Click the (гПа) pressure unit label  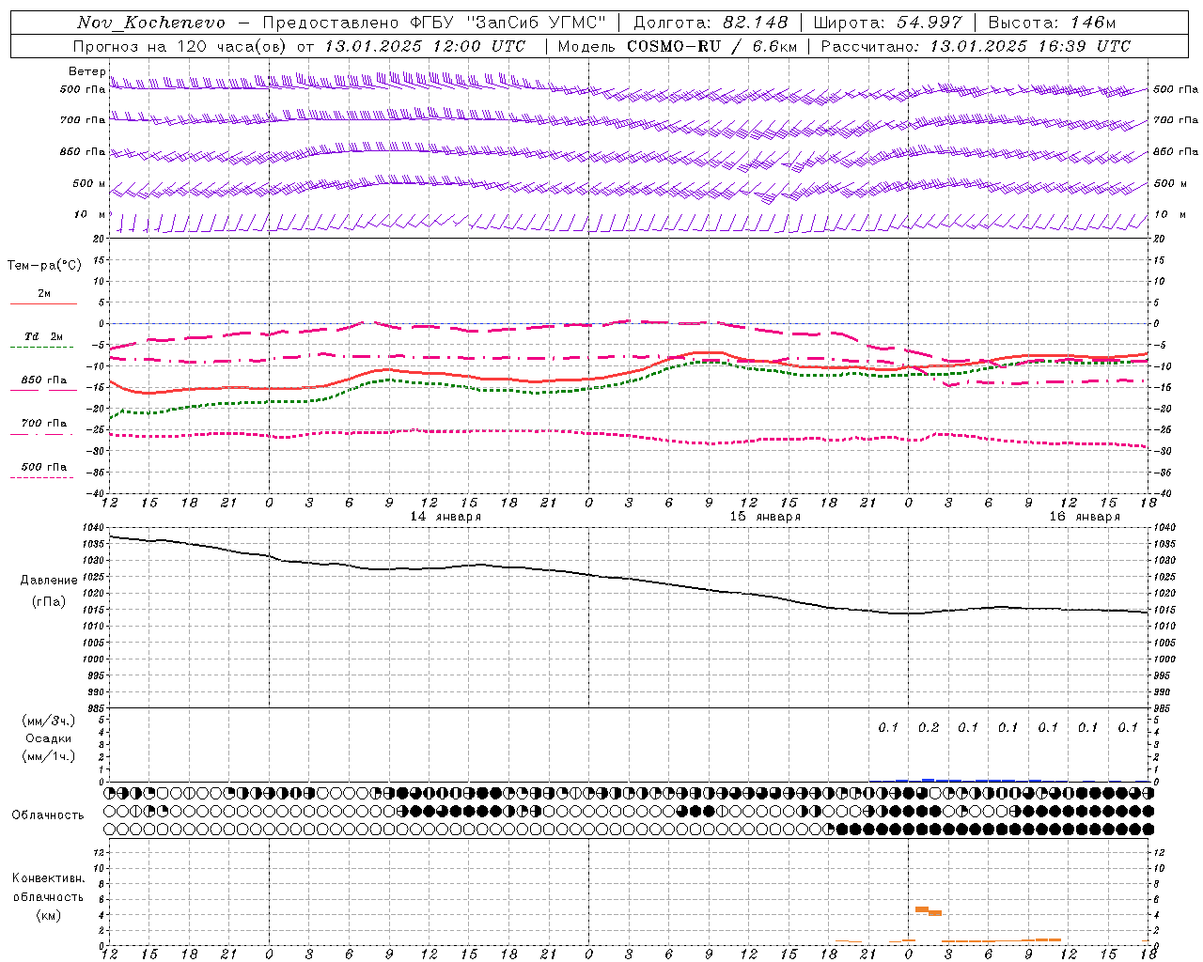coord(49,602)
